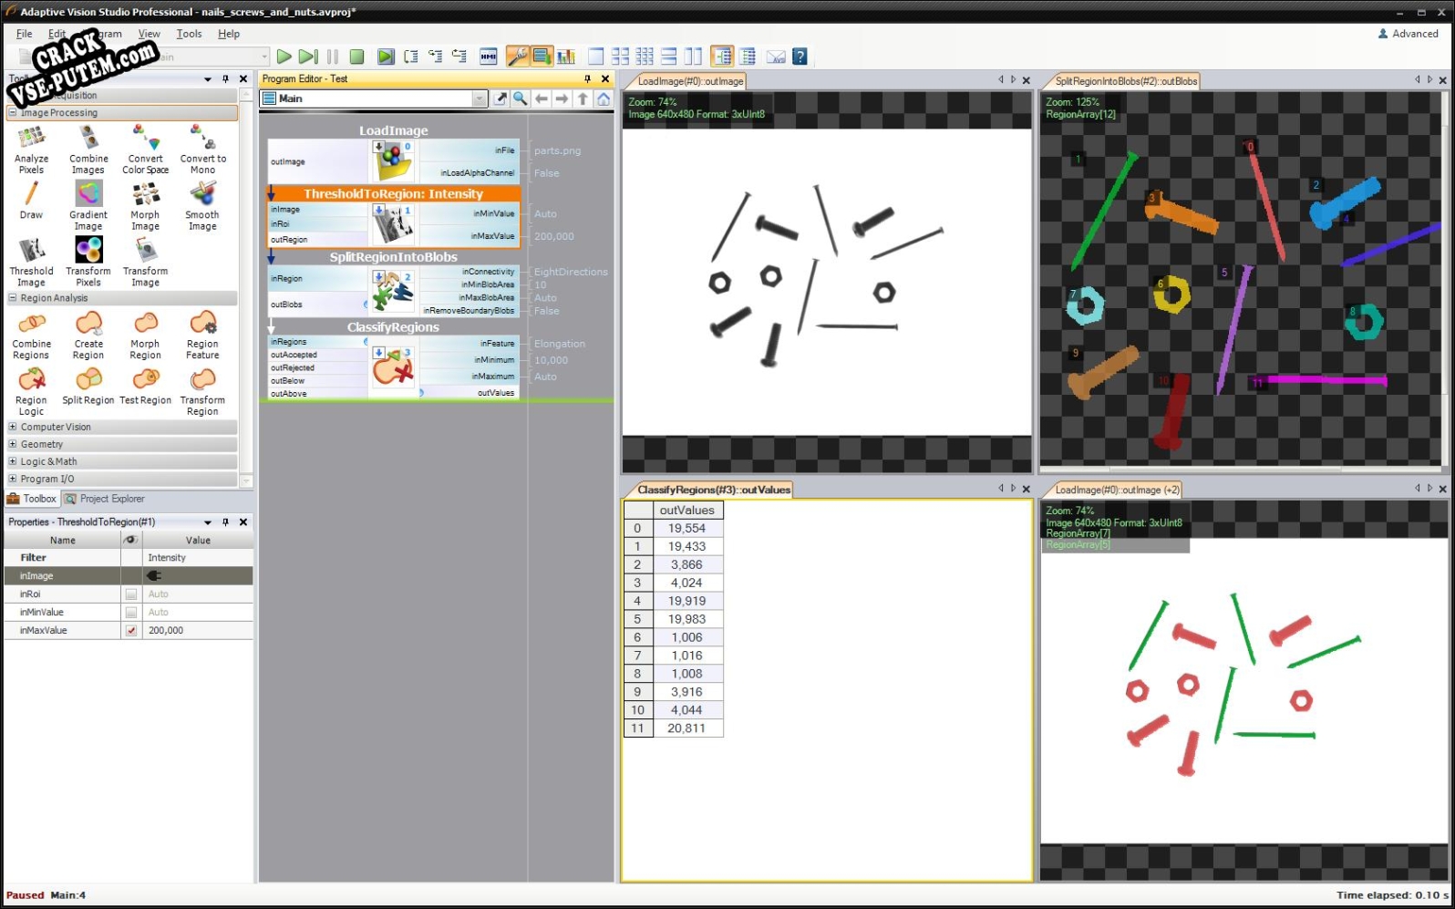Expand the Logic & Math toolbox category
The image size is (1455, 909).
(13, 461)
